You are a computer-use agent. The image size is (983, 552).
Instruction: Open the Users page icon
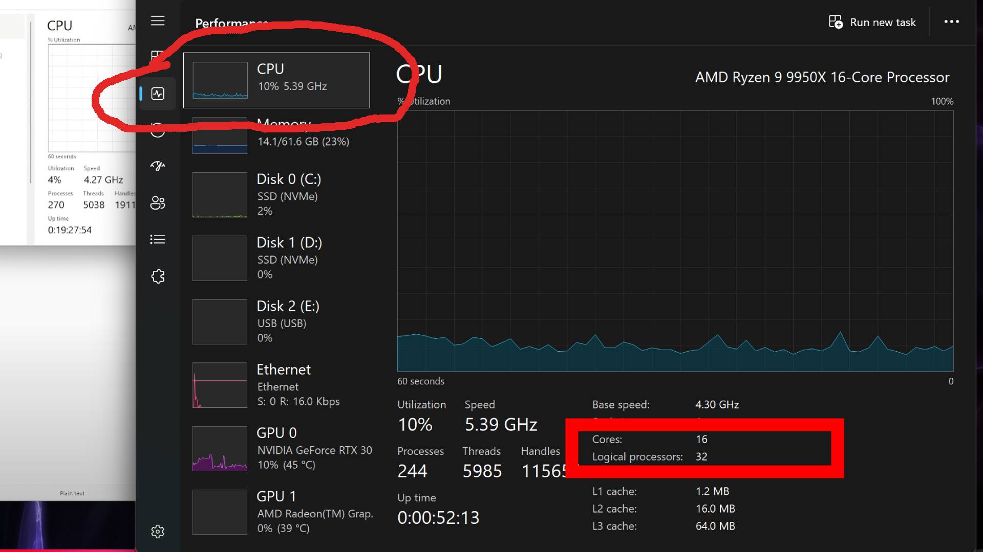[158, 203]
